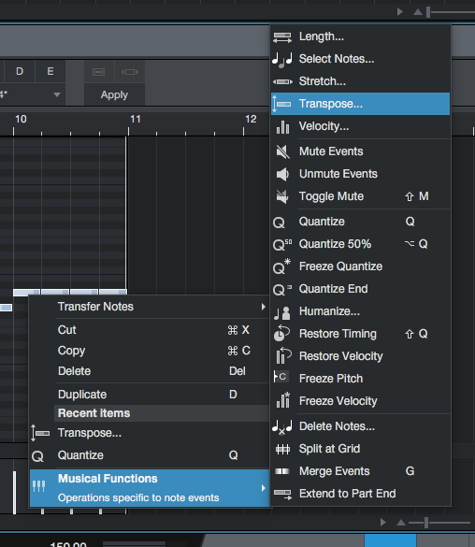
Task: Click the Select Notes icon
Action: click(282, 59)
